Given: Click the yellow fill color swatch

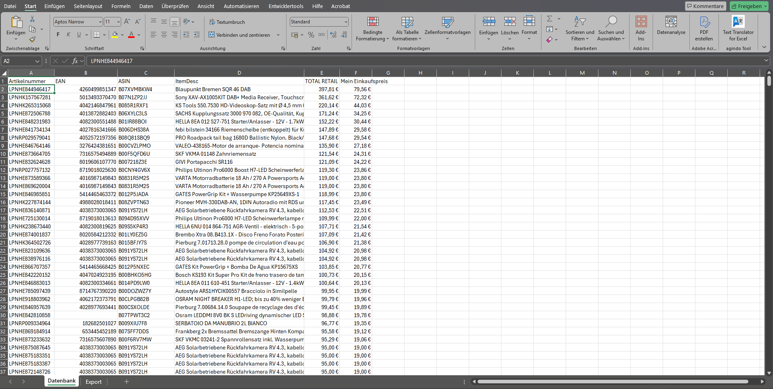Looking at the screenshot, I should click(x=115, y=35).
